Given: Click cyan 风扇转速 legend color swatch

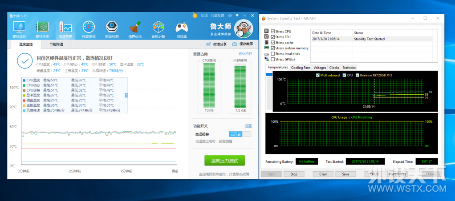Looking at the screenshot, I should 24,110.
